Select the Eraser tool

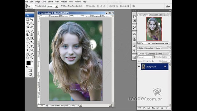[28, 38]
